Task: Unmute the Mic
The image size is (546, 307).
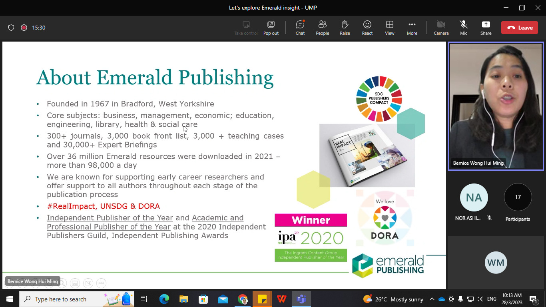Action: click(x=464, y=28)
